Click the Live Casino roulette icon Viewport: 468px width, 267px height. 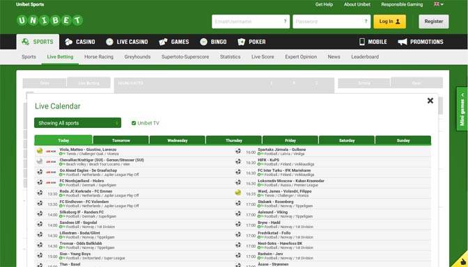(x=109, y=42)
